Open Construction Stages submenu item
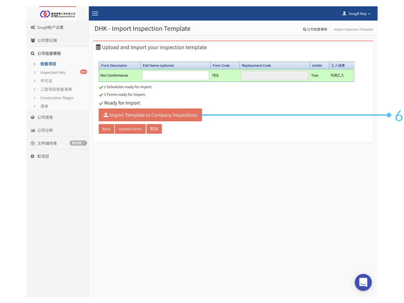Viewport: 404px width, 303px height. click(57, 98)
